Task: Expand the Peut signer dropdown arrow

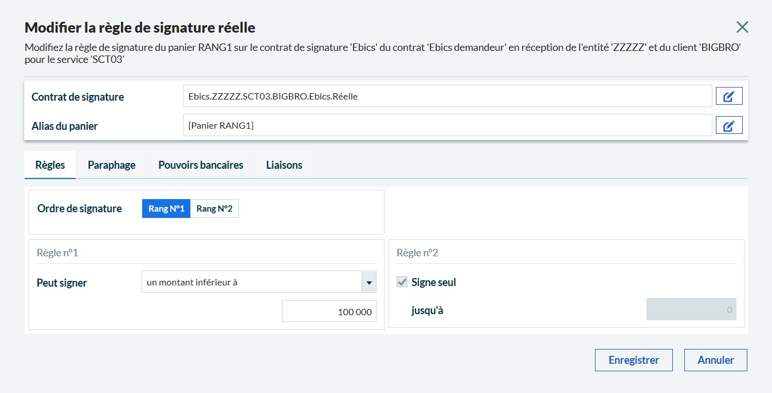Action: click(x=369, y=282)
